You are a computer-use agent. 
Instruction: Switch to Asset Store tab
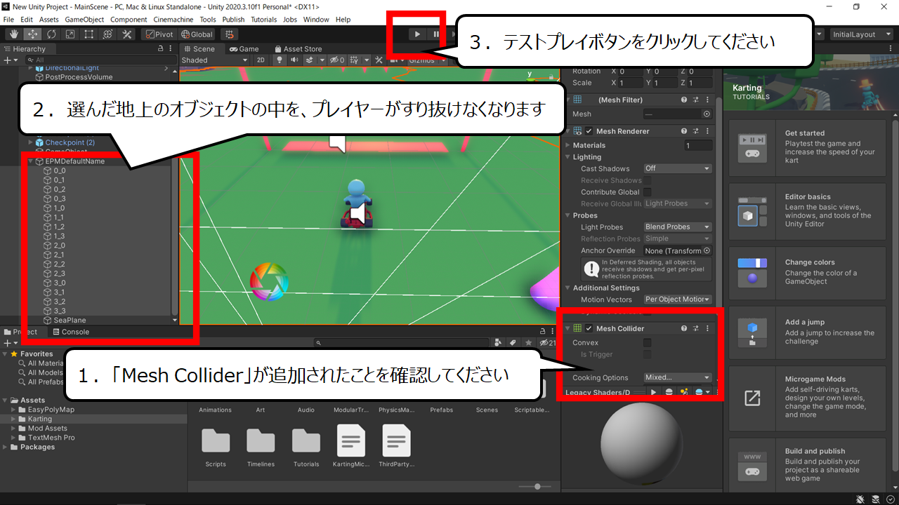tap(298, 49)
